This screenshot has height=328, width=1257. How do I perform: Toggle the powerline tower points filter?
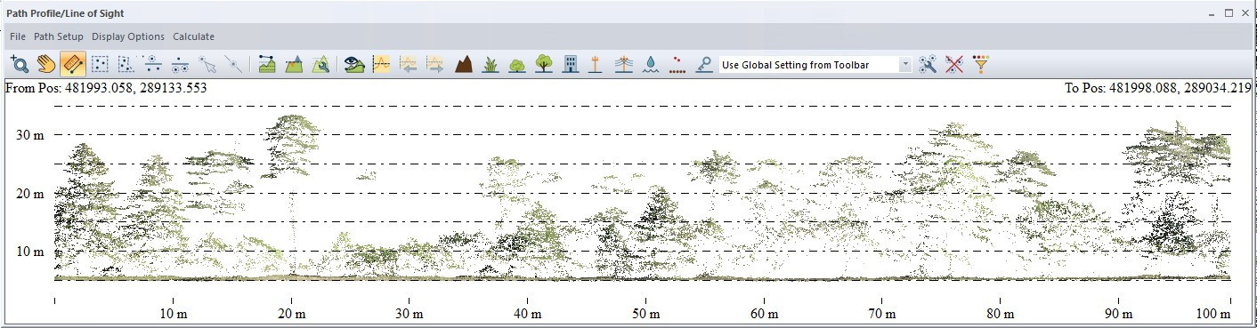(624, 64)
